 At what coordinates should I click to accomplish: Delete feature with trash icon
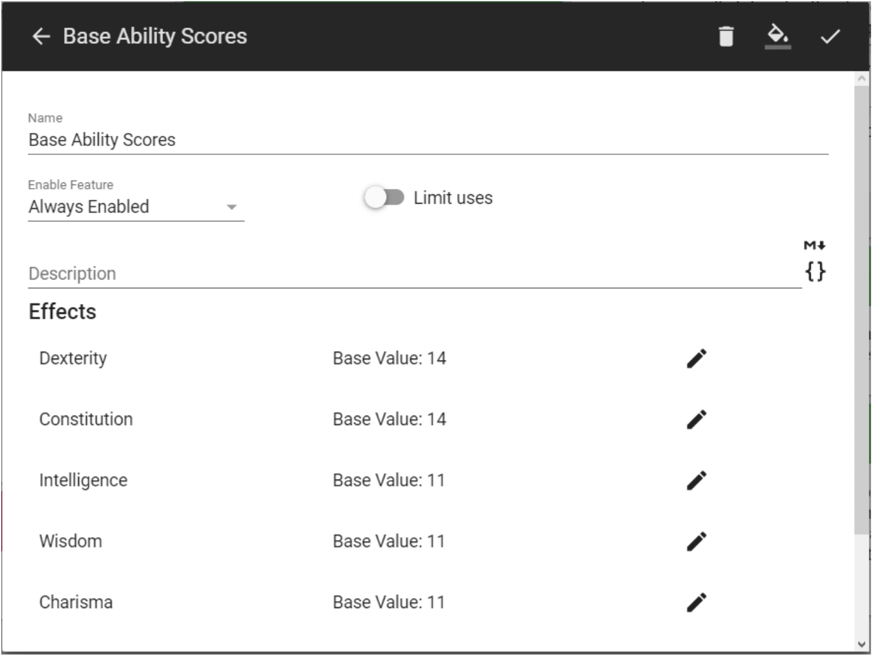point(726,36)
